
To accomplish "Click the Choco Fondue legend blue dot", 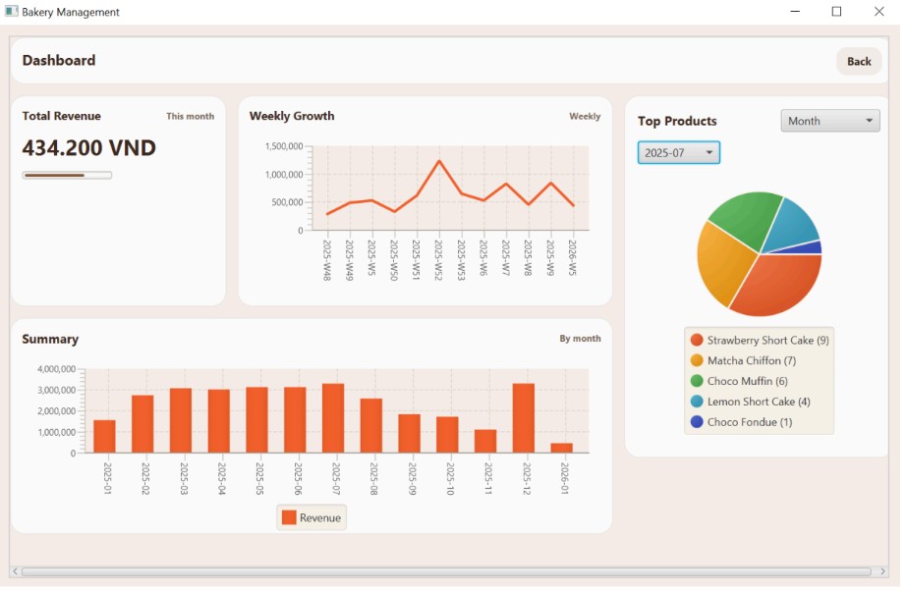I will (697, 422).
